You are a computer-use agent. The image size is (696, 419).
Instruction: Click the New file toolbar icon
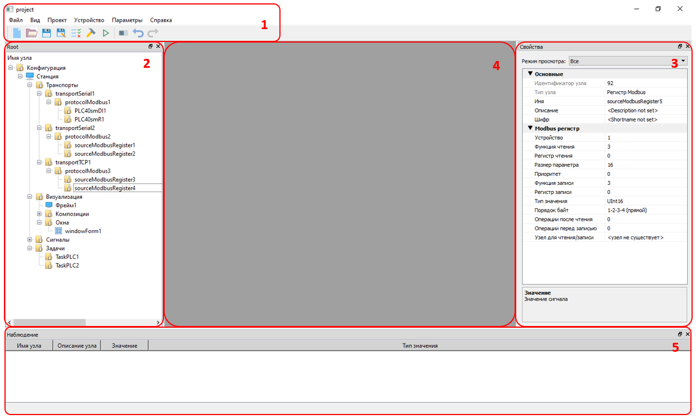tap(17, 33)
